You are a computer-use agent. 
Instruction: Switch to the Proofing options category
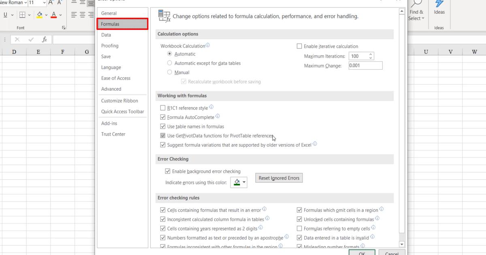coord(110,46)
